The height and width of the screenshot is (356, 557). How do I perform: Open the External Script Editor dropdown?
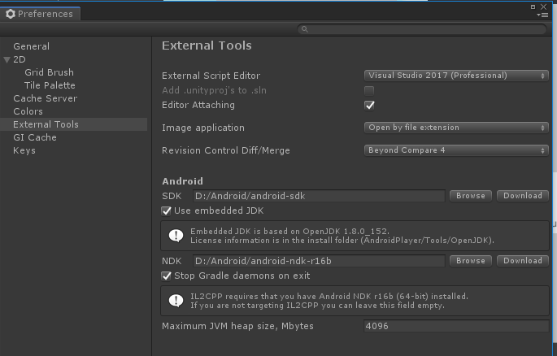[x=456, y=76]
